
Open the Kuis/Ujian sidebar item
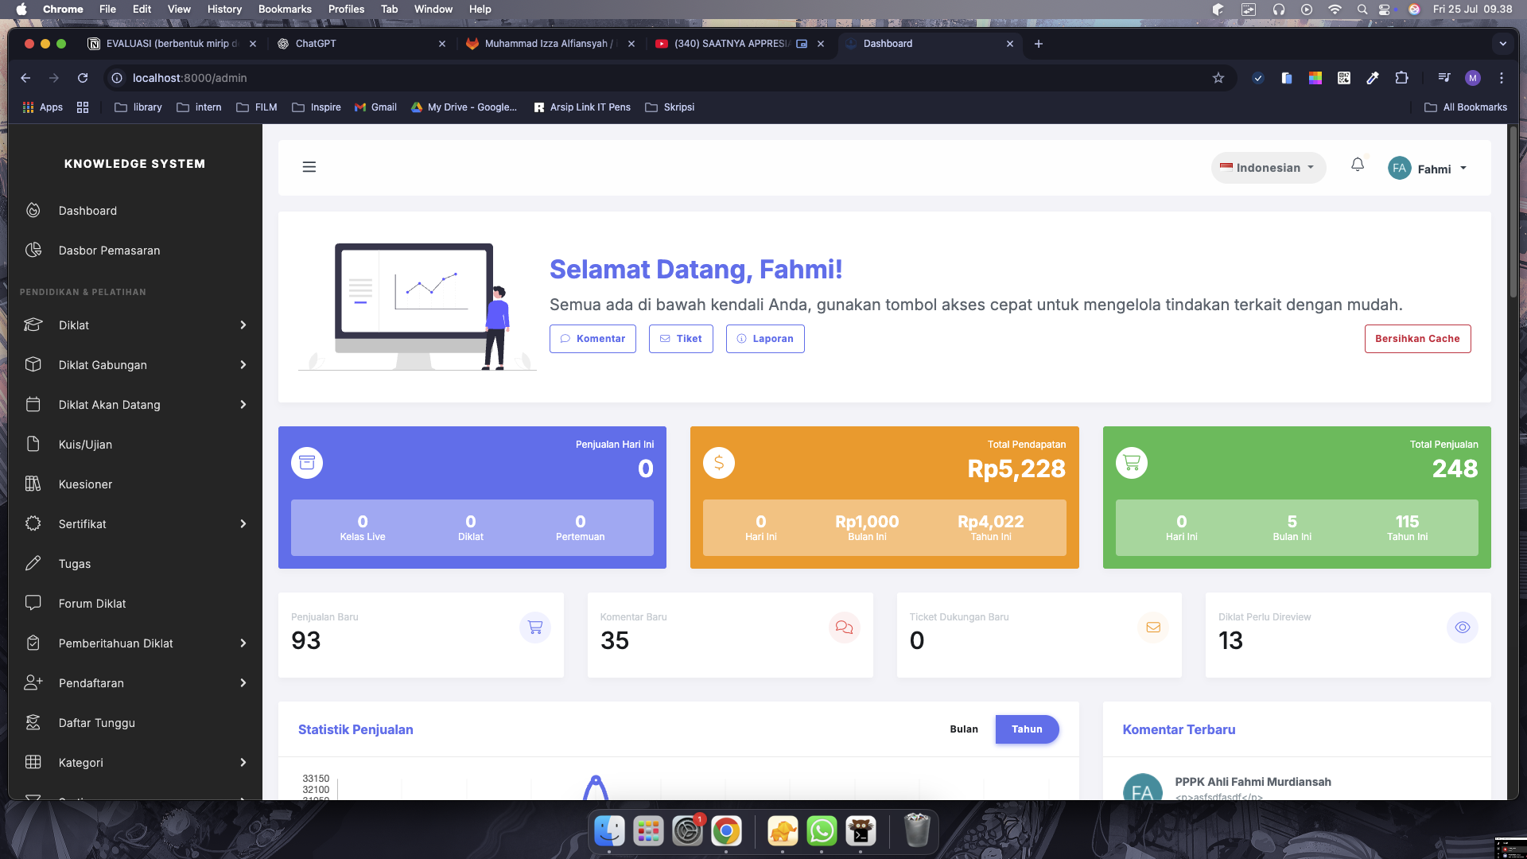click(85, 445)
